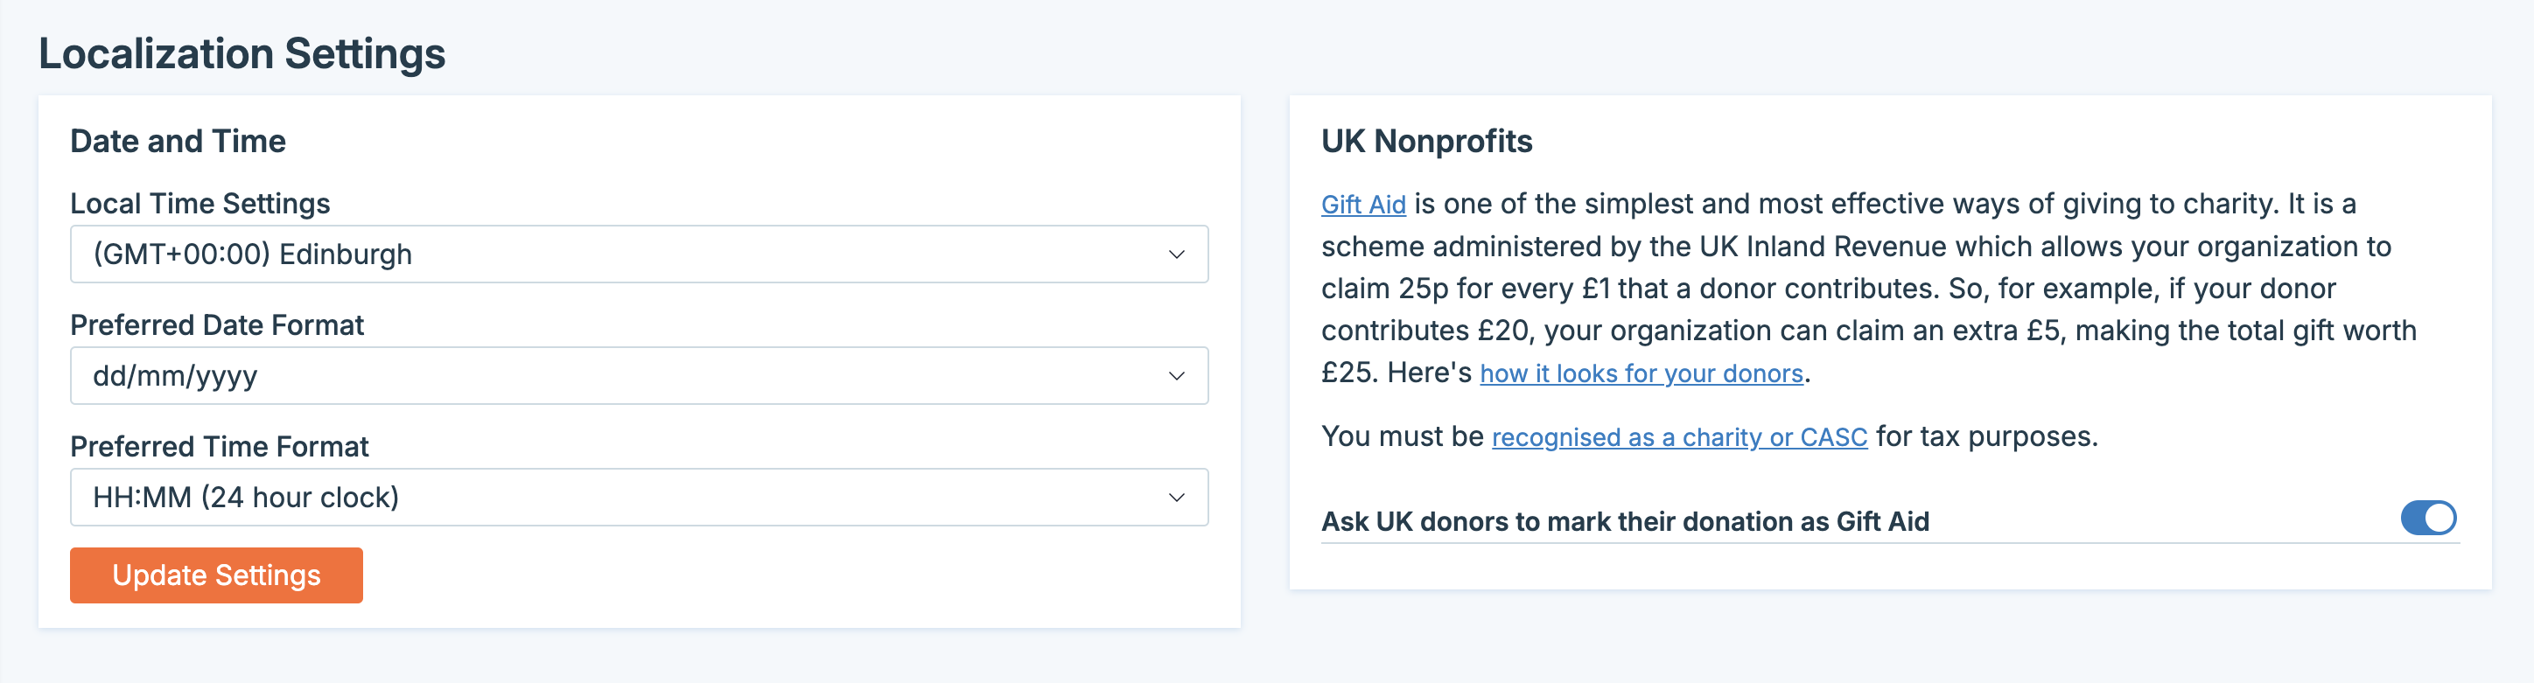Click the UK Nonprofits section heading
The image size is (2534, 683).
pos(1426,142)
